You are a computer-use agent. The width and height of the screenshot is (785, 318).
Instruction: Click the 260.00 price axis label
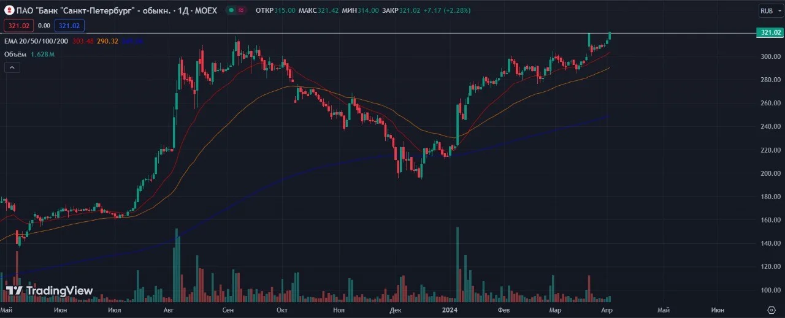point(770,103)
